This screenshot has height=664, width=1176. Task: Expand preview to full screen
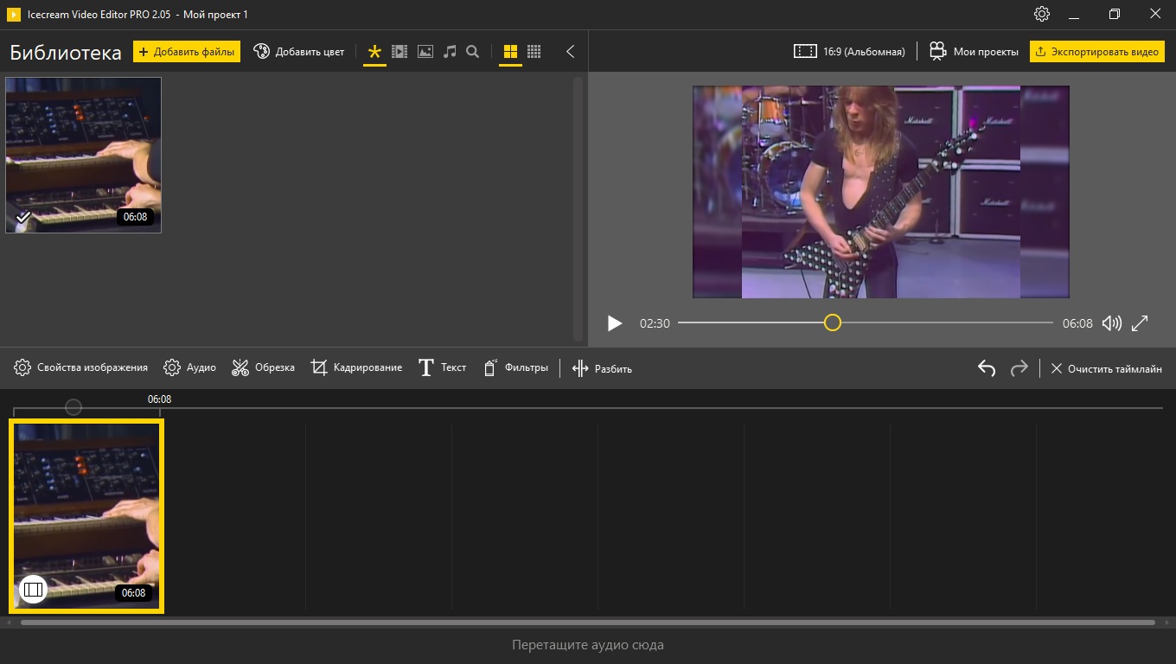point(1140,323)
